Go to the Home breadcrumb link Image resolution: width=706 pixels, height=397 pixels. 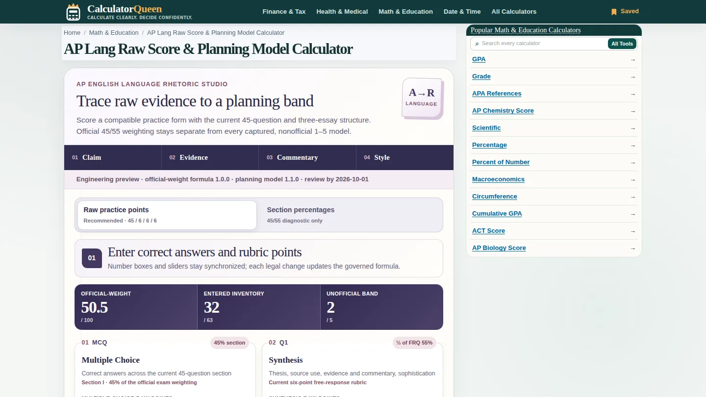(x=72, y=33)
